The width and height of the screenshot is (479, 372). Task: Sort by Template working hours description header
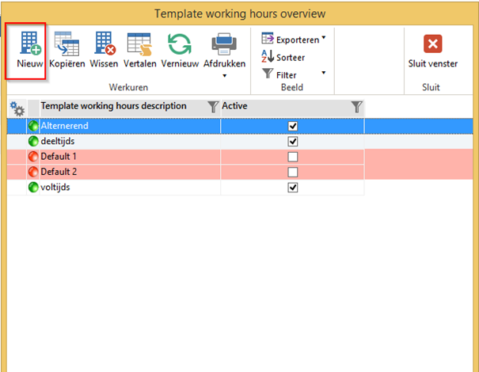113,106
